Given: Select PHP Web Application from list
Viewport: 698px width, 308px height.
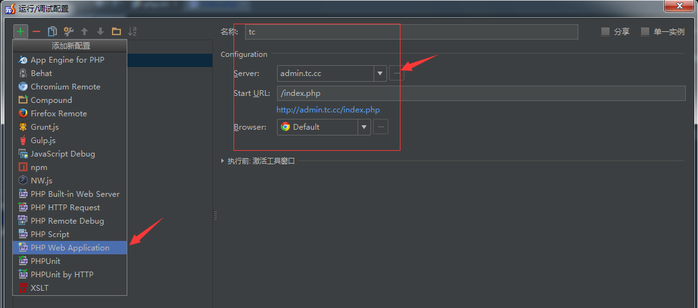Looking at the screenshot, I should click(x=70, y=248).
